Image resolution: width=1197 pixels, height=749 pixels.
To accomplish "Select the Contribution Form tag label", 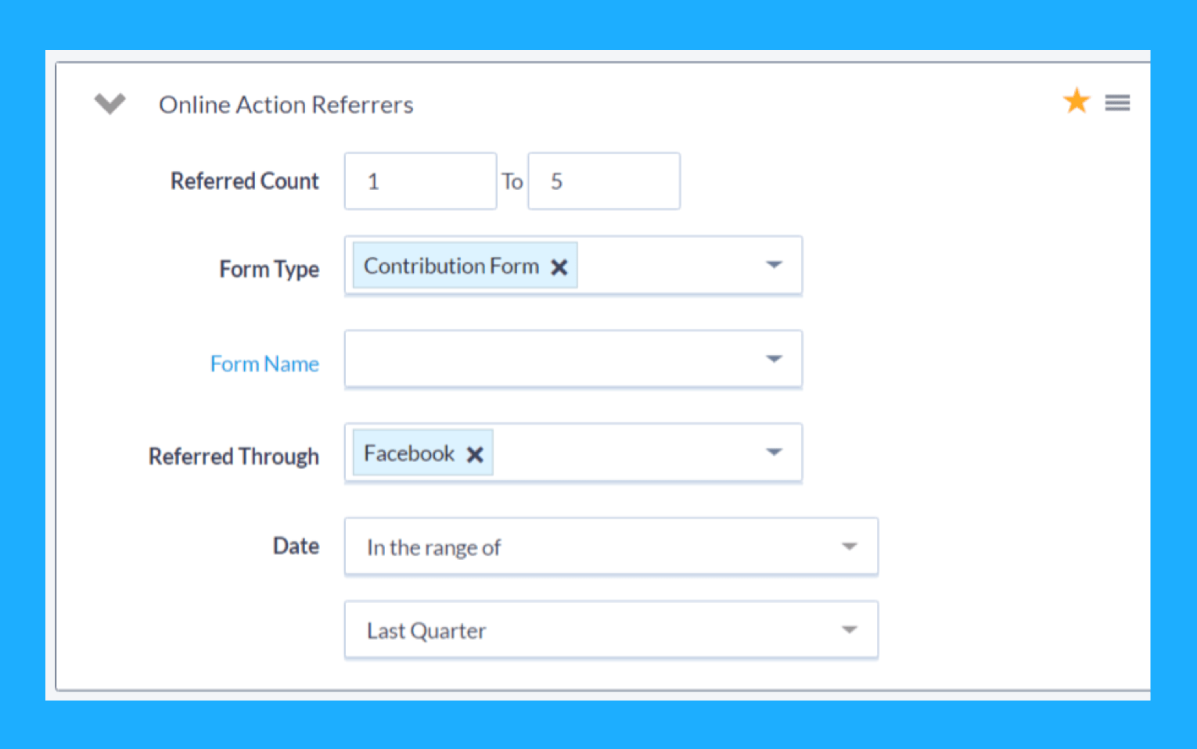I will pos(451,267).
